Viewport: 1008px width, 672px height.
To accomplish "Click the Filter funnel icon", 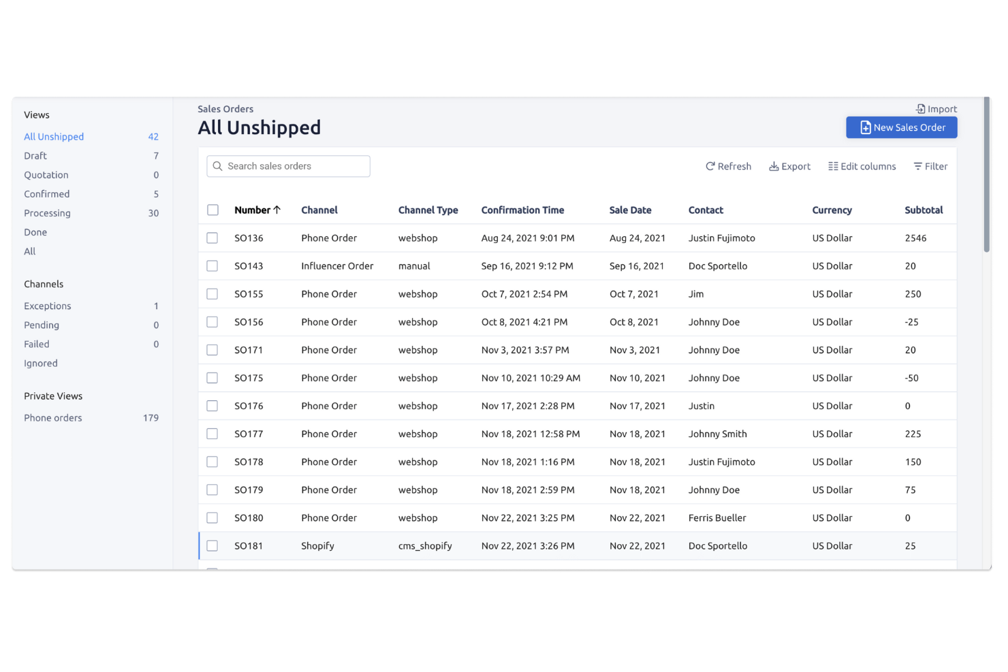I will click(918, 165).
